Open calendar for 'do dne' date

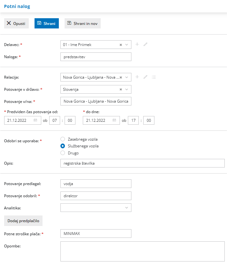tap(114, 121)
